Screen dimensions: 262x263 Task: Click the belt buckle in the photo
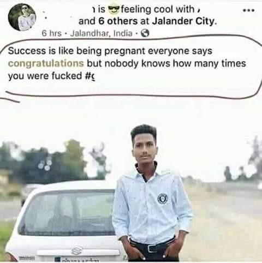point(151,248)
